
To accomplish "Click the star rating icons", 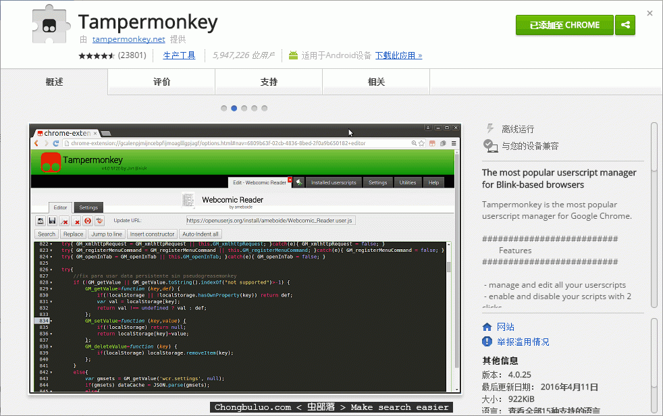I will [x=97, y=55].
